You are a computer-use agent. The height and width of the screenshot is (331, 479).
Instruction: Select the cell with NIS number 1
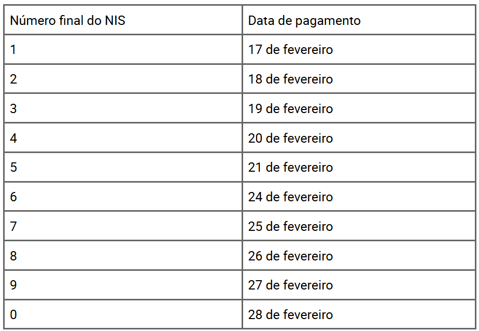pos(123,49)
